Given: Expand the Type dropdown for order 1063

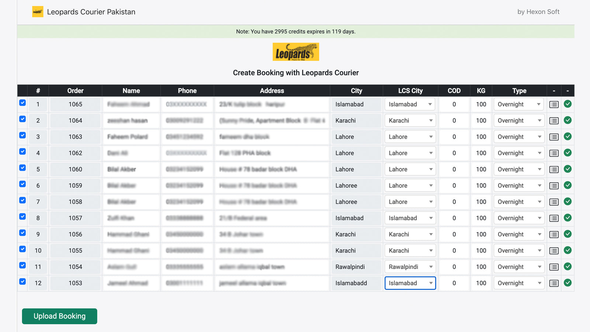Looking at the screenshot, I should [519, 137].
